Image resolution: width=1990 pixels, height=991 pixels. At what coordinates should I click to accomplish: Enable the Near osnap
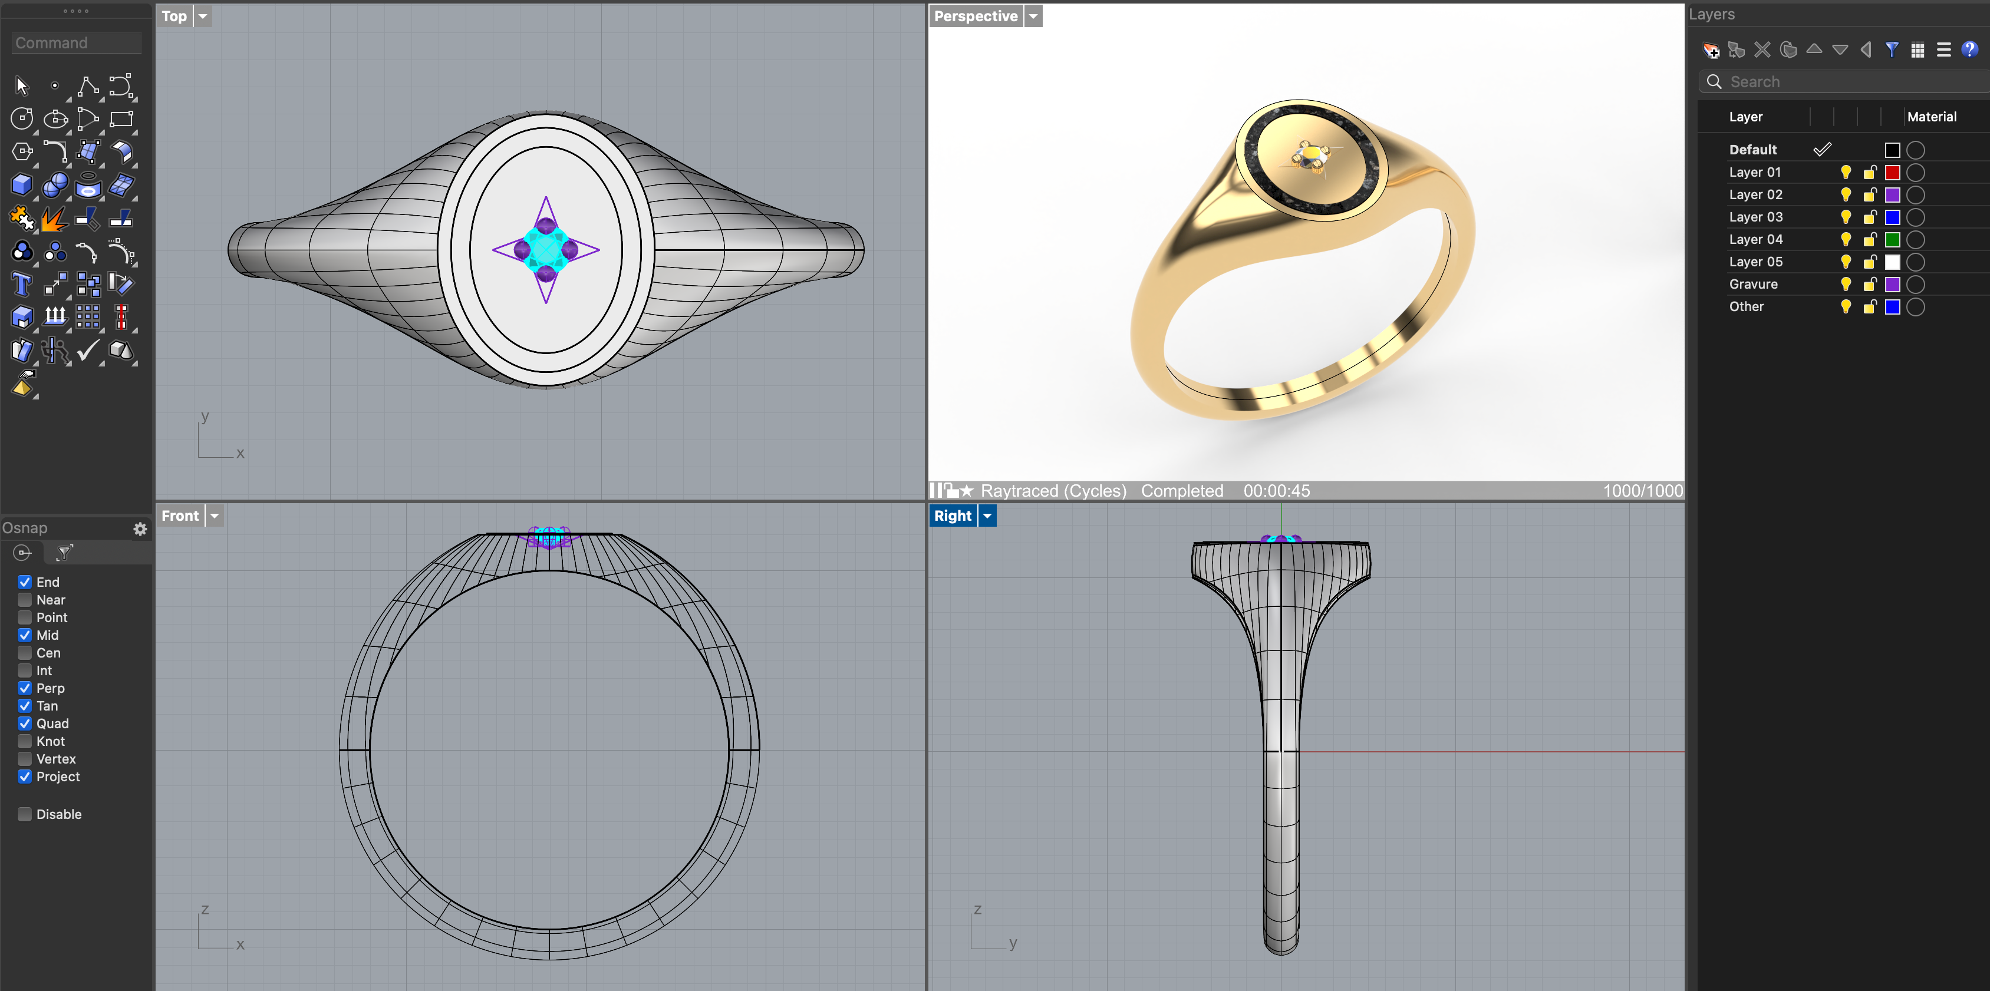[25, 600]
